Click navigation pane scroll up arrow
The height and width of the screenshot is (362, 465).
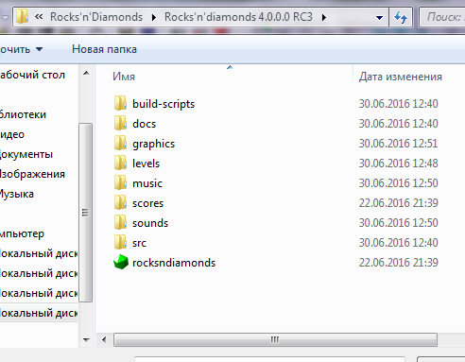point(86,73)
